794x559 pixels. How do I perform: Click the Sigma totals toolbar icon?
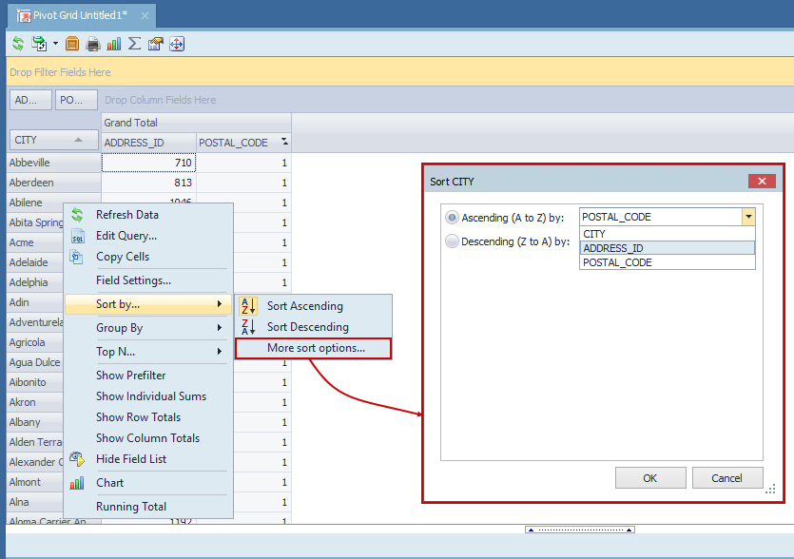pos(135,44)
